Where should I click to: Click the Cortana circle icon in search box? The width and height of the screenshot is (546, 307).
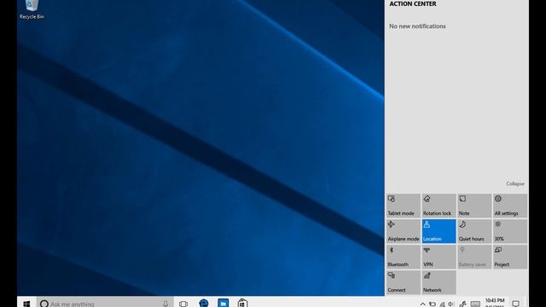44,304
